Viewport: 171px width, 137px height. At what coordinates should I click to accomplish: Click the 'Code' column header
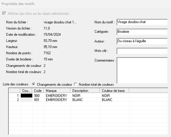pyautogui.click(x=38, y=91)
